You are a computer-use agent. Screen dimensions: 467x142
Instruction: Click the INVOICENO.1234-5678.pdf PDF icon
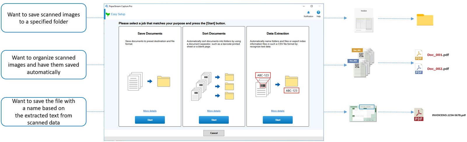tap(419, 115)
